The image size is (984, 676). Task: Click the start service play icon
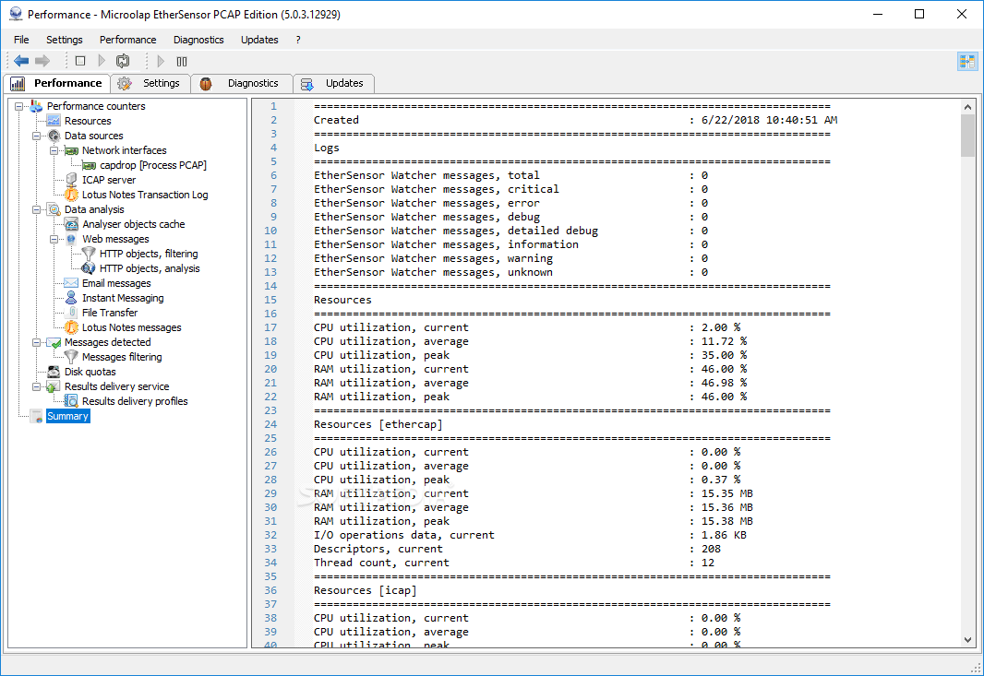pyautogui.click(x=102, y=61)
